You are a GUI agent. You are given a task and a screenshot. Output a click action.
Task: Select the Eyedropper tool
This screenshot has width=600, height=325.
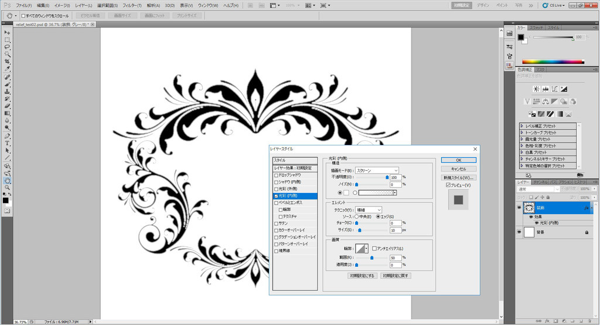pos(7,69)
